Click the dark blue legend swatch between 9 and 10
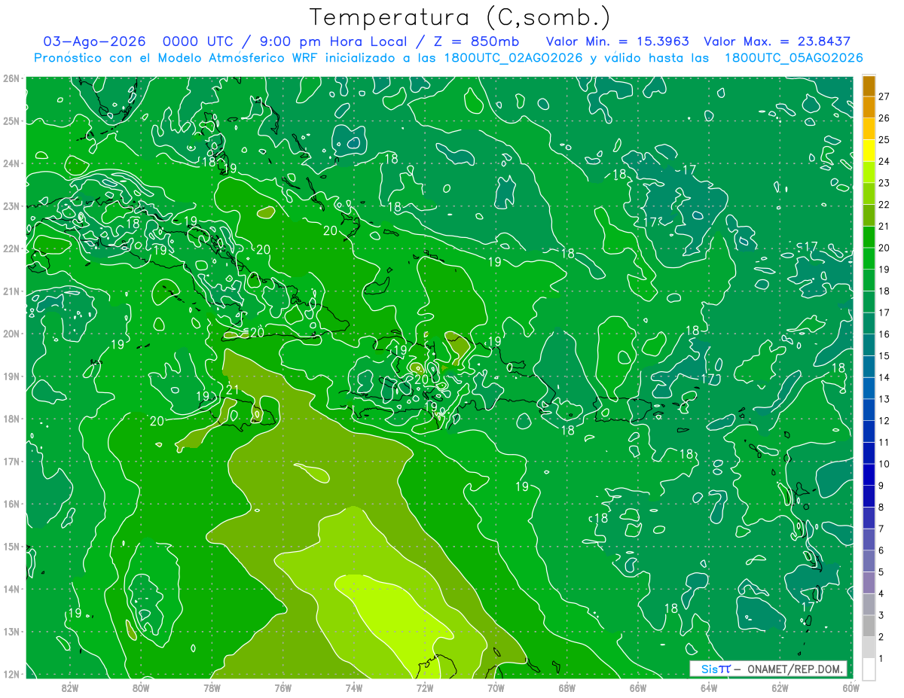 point(869,474)
